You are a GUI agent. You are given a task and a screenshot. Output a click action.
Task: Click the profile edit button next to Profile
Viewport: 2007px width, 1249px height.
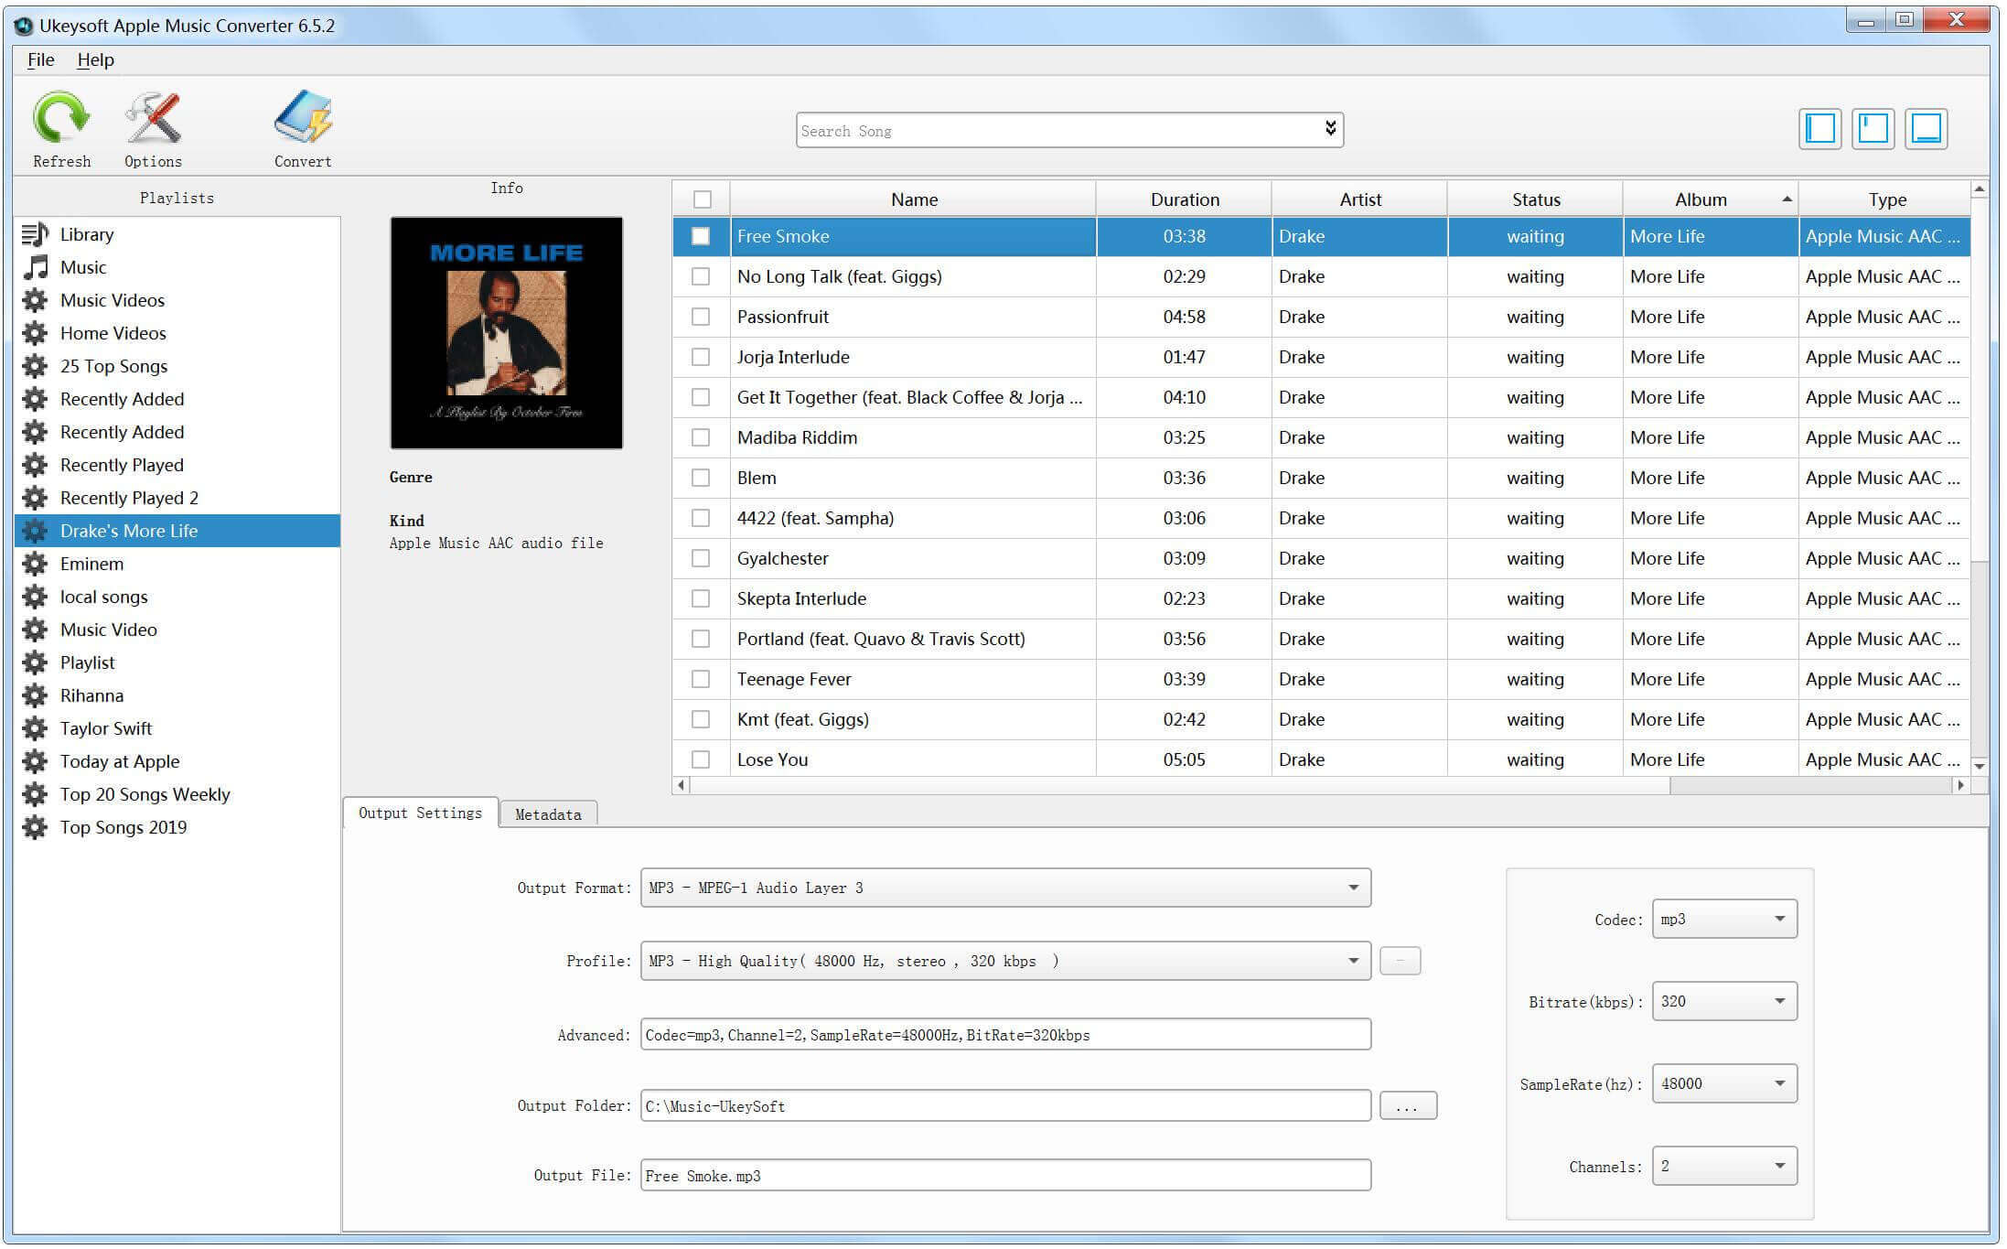[x=1399, y=961]
